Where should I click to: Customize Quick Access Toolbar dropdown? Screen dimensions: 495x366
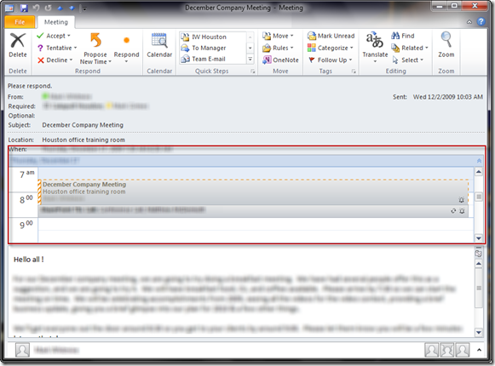pyautogui.click(x=84, y=9)
